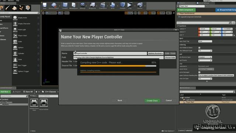This screenshot has width=236, height=133.
Task: Open View Options dropdown in Content Browser
Action: [168, 131]
